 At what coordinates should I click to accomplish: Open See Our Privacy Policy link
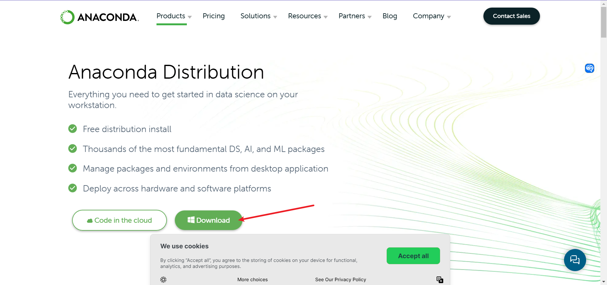(x=340, y=280)
